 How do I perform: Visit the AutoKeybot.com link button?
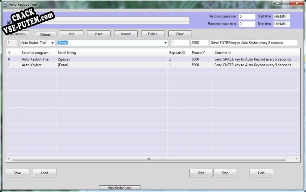tap(120, 187)
